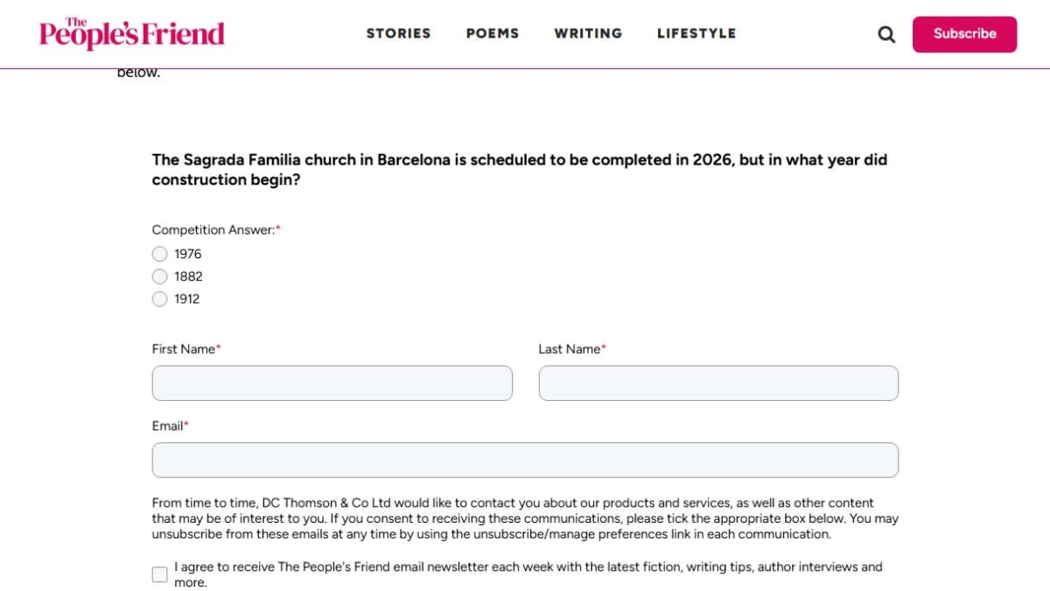Go to the Poems section
This screenshot has width=1050, height=591.
pyautogui.click(x=492, y=33)
